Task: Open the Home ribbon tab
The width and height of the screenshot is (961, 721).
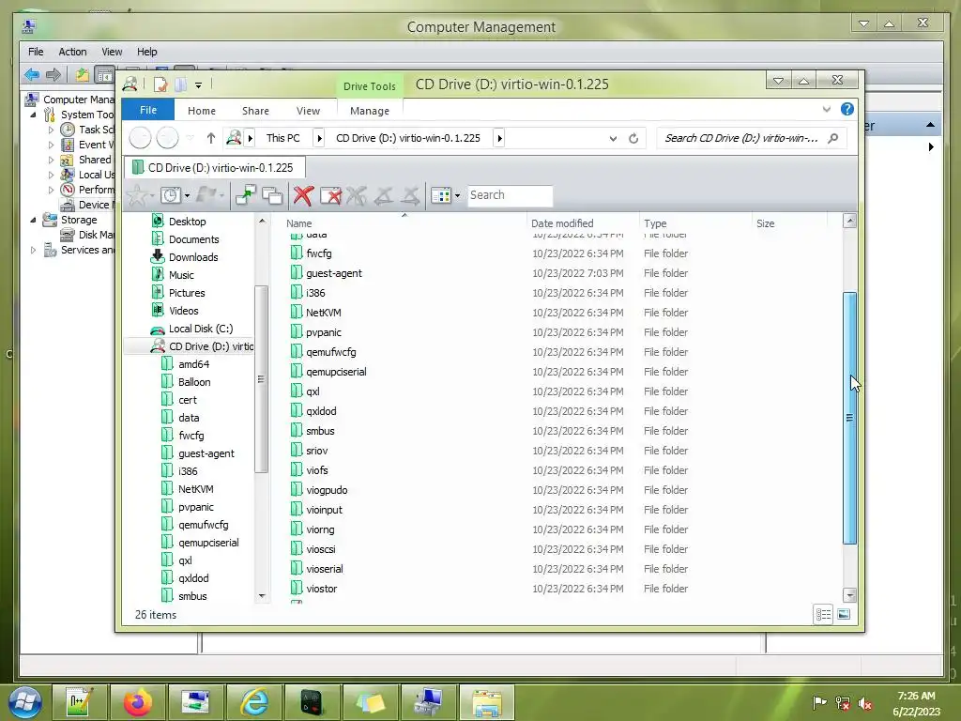Action: 202,111
